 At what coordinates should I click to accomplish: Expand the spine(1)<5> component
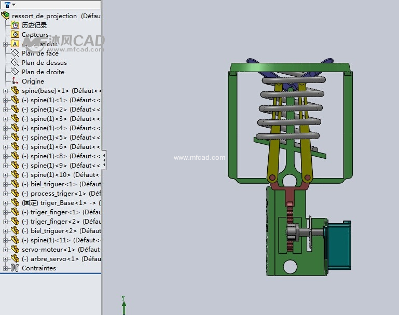[5, 138]
